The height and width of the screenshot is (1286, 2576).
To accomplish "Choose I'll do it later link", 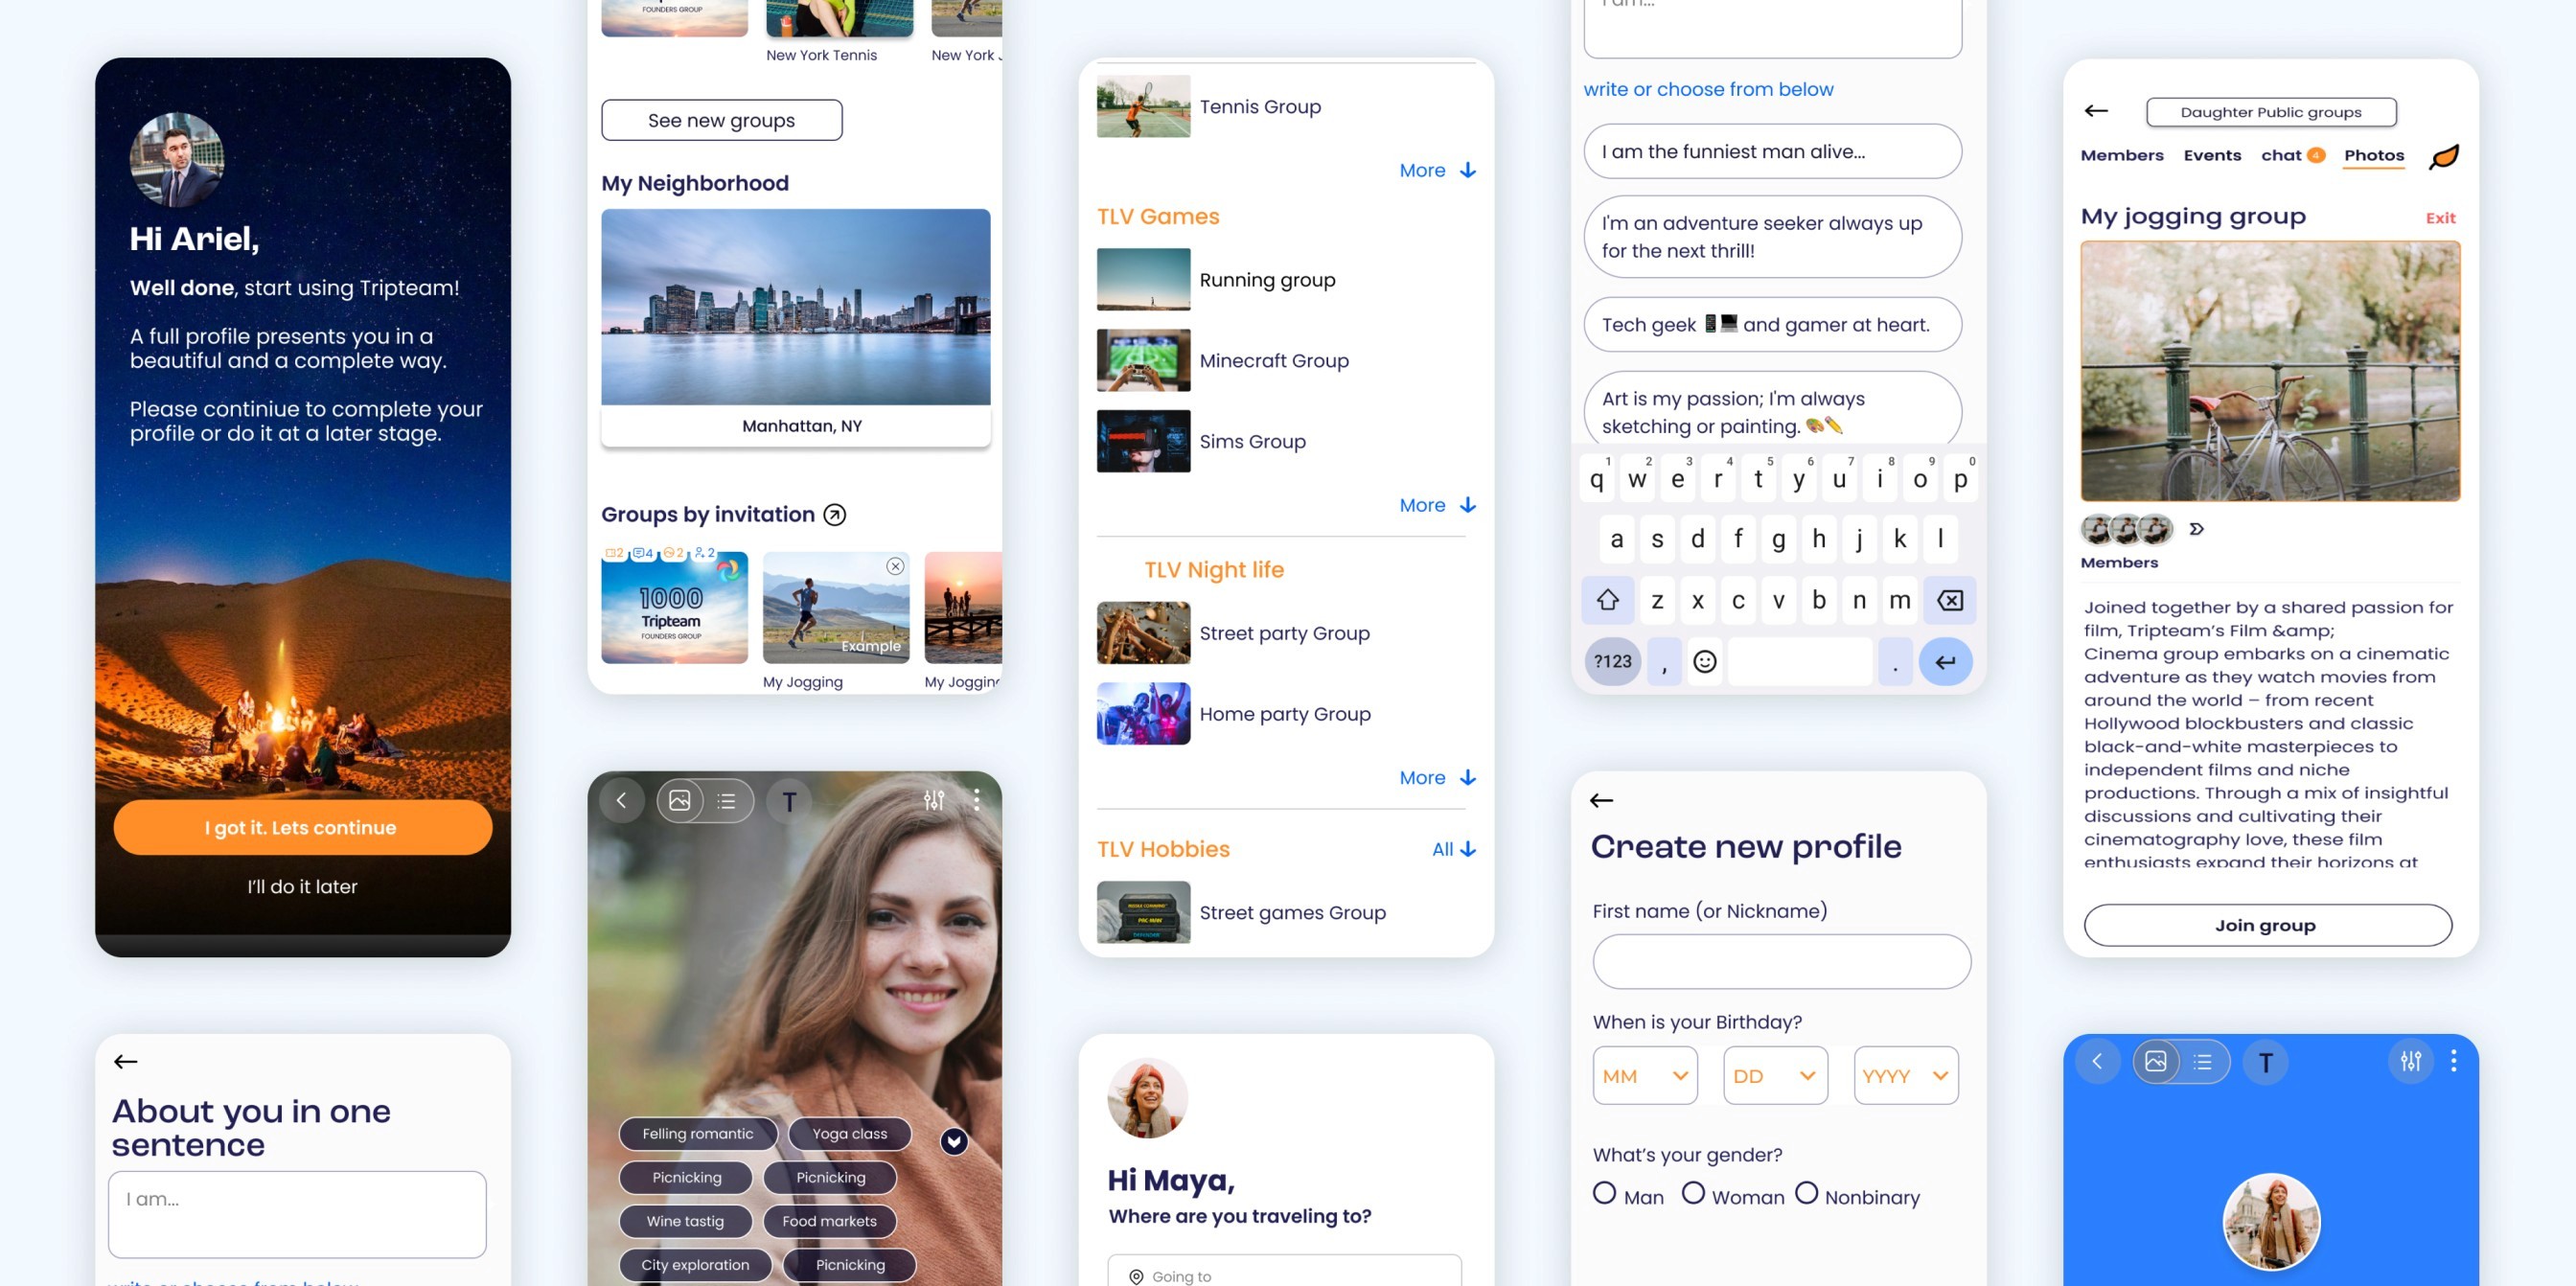I will tap(302, 887).
